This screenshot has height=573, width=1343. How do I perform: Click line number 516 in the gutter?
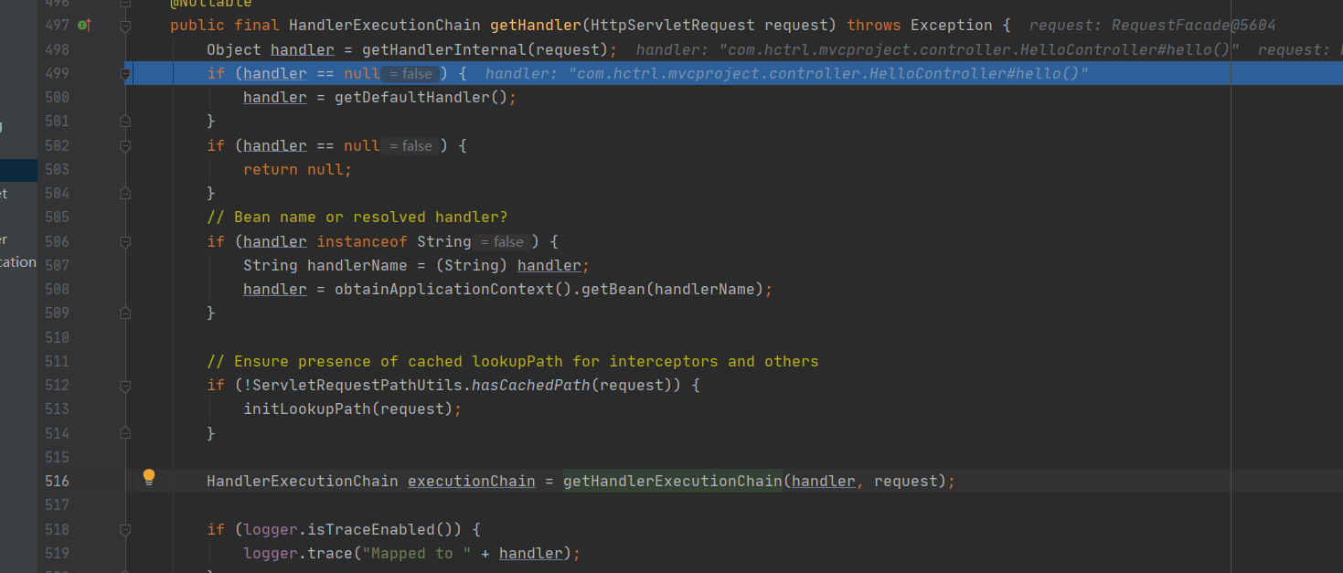coord(57,481)
